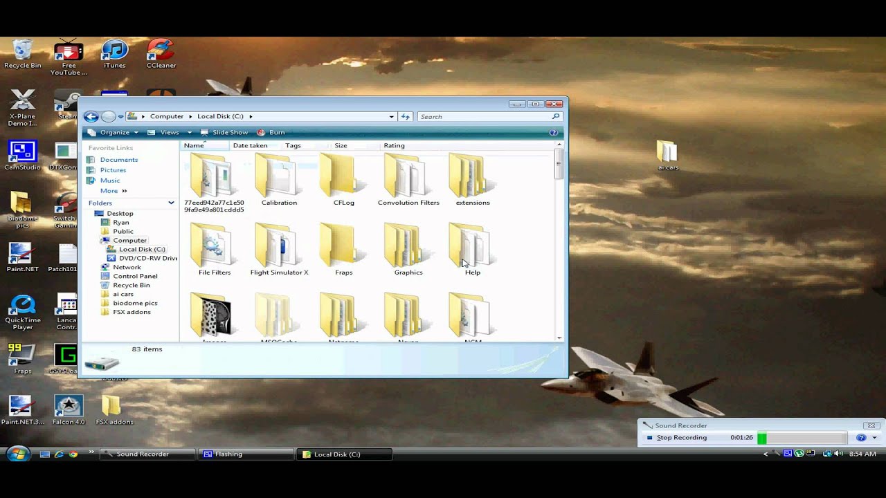This screenshot has width=886, height=498.
Task: Click the Sound Recorder level meter
Action: pos(802,438)
